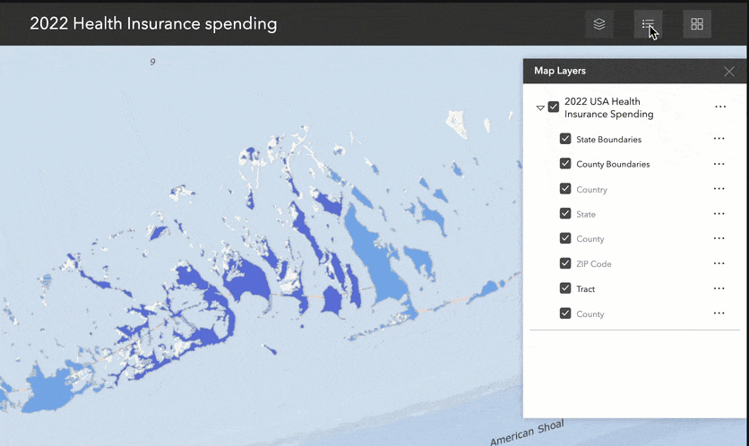The width and height of the screenshot is (749, 446).
Task: Collapse the 2022 USA Health Insurance Spending group
Action: (x=540, y=107)
